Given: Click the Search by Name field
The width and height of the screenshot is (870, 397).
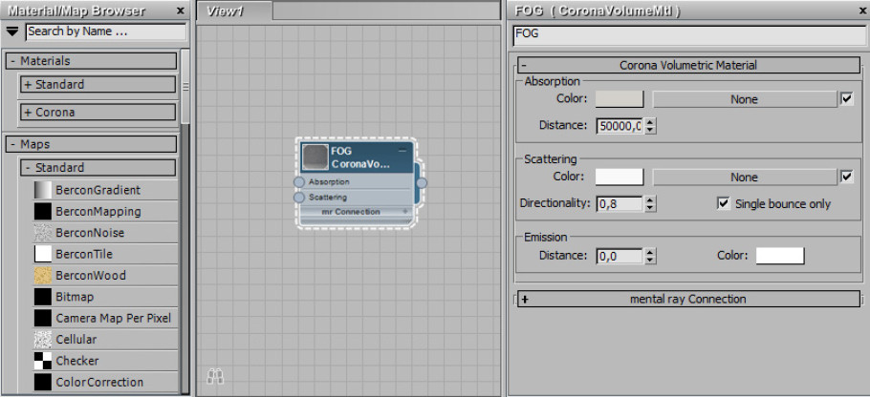Looking at the screenshot, I should (106, 31).
